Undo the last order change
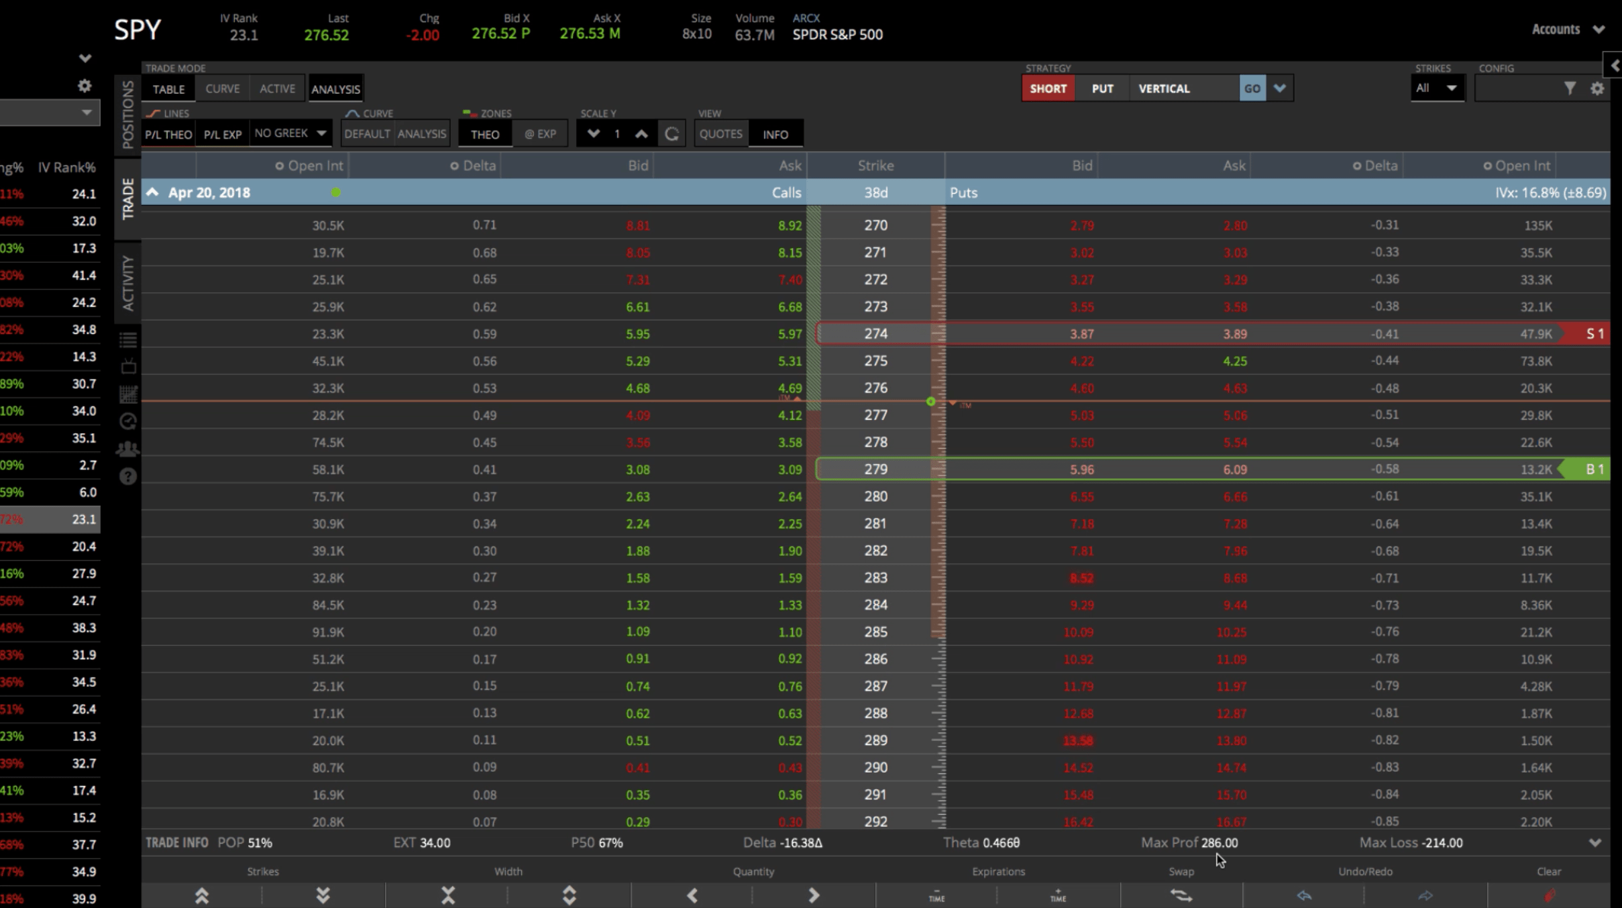This screenshot has width=1622, height=908. (x=1303, y=895)
